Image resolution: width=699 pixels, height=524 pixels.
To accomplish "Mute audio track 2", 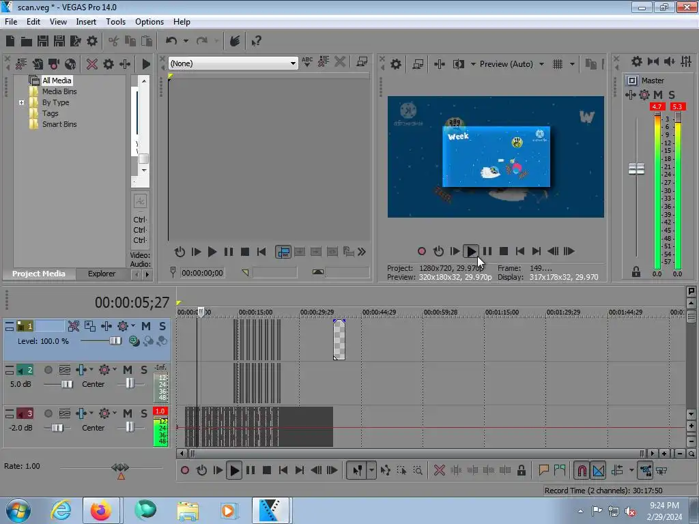I will (128, 370).
